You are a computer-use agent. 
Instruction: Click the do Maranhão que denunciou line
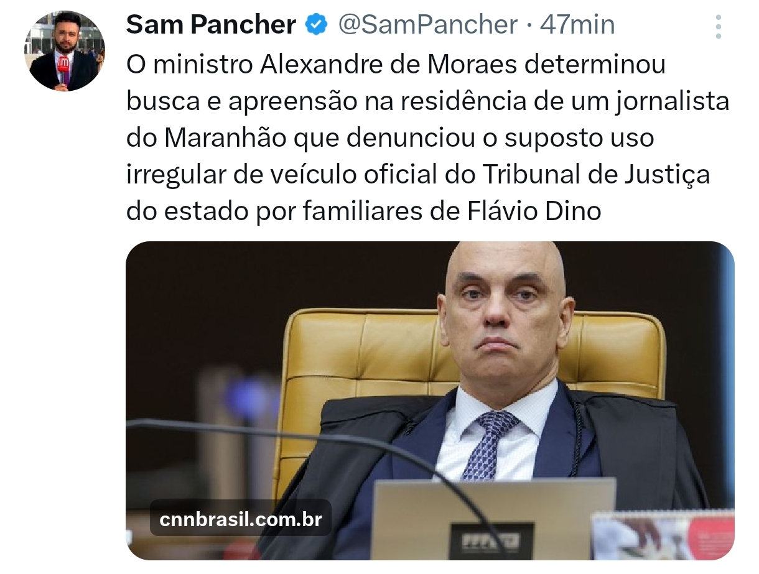[x=390, y=138]
